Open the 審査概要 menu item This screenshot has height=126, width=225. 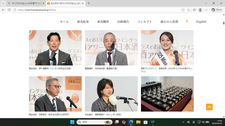[x=103, y=22]
